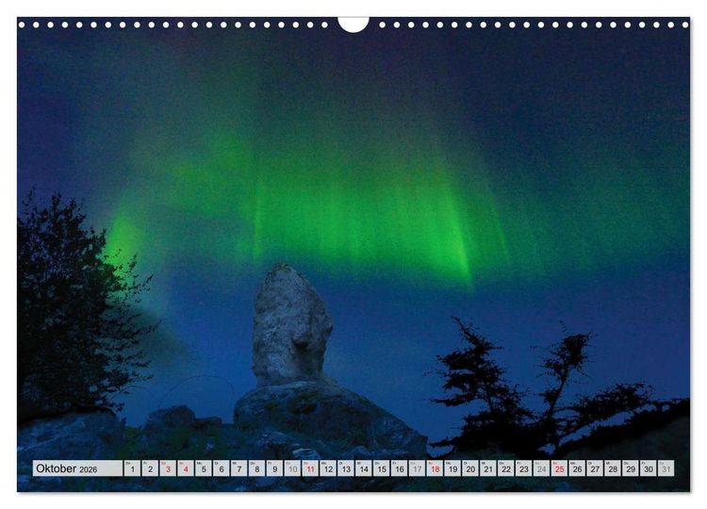Select day 2 in the calendar strip
Screen dimensions: 707x509
coord(150,468)
